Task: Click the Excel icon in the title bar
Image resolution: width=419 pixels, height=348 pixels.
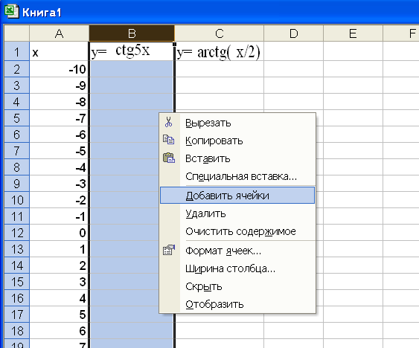Action: [11, 11]
